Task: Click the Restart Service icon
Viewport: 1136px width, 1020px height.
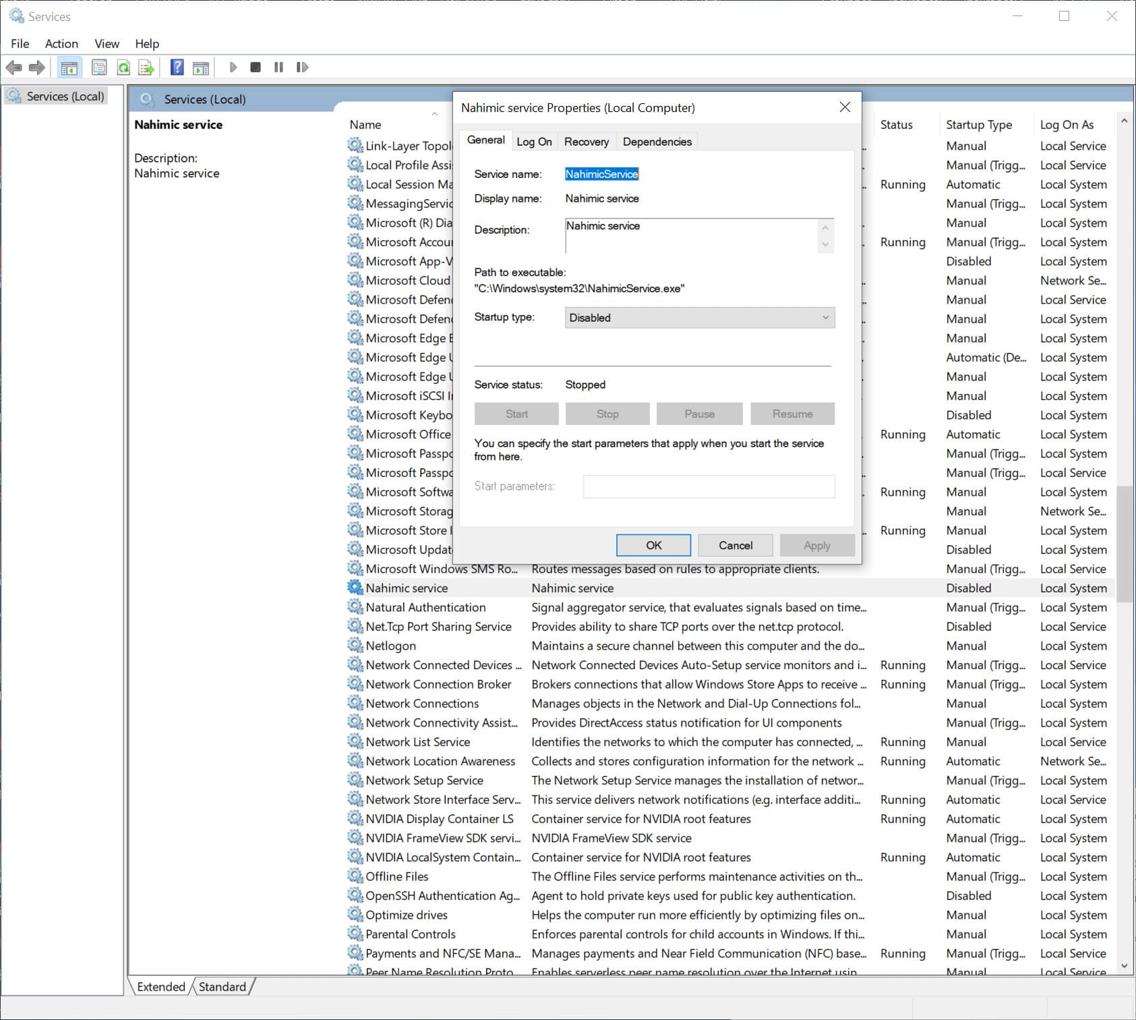Action: (x=301, y=67)
